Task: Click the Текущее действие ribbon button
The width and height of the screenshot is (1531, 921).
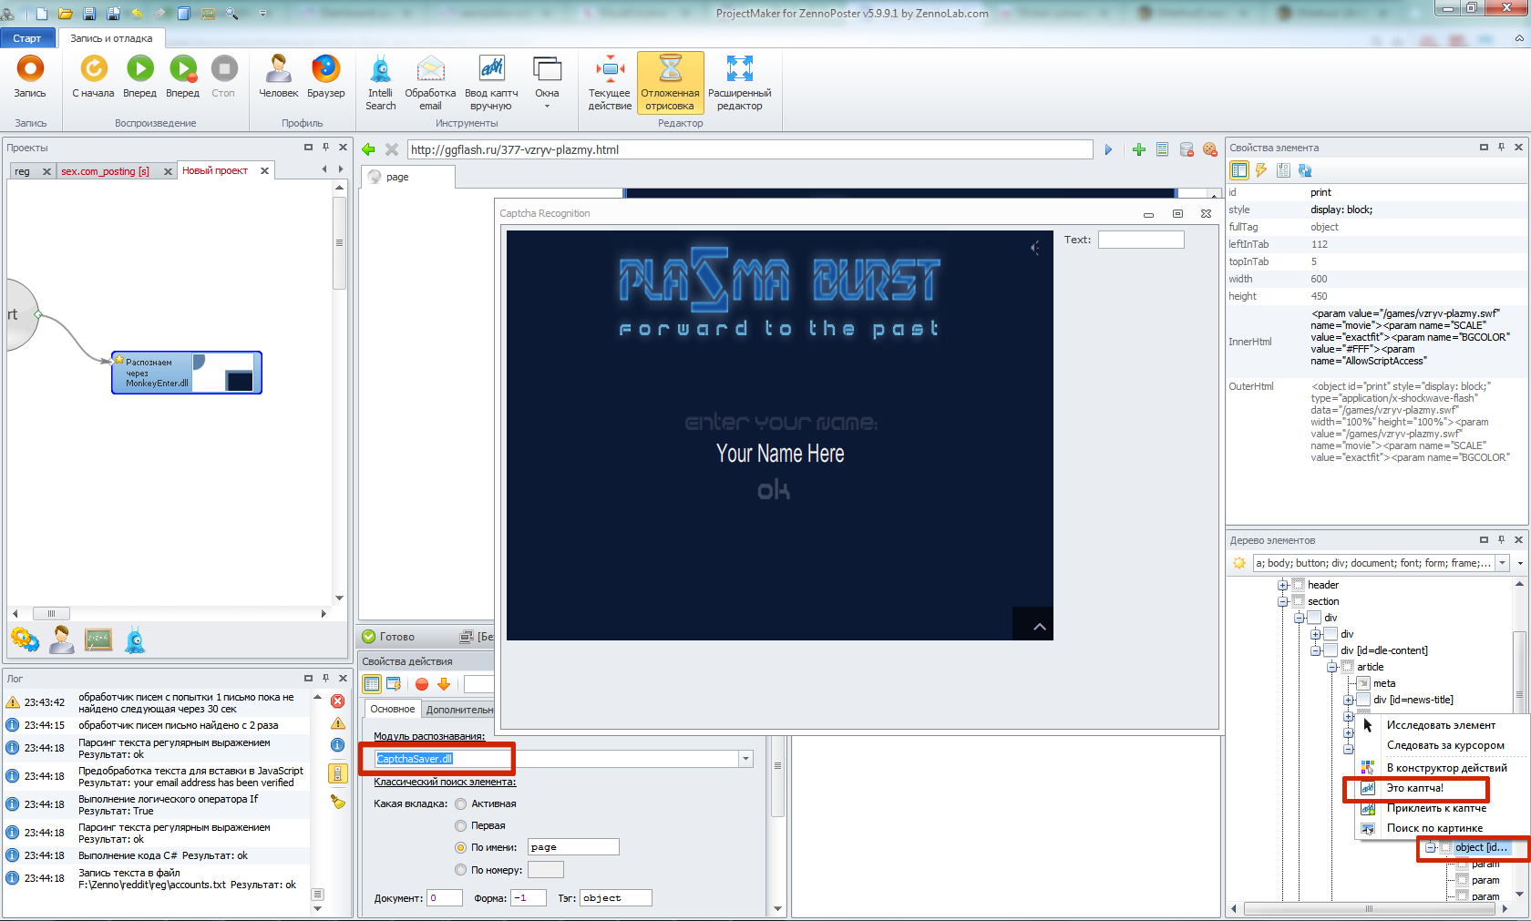Action: pos(610,82)
